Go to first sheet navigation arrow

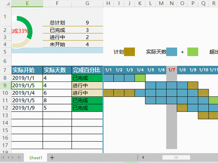click(4, 157)
